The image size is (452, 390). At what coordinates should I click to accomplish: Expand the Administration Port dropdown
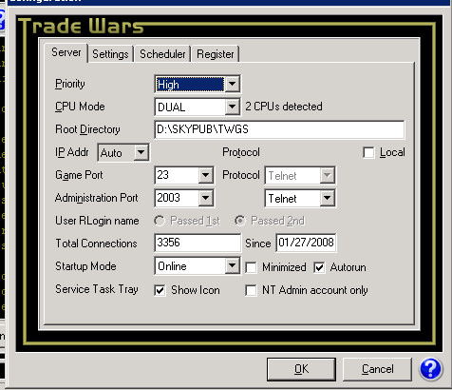pyautogui.click(x=206, y=198)
